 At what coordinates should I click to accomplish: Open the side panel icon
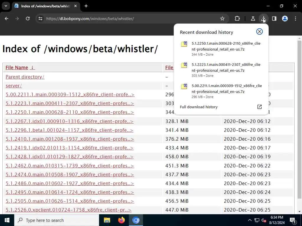[x=274, y=19]
